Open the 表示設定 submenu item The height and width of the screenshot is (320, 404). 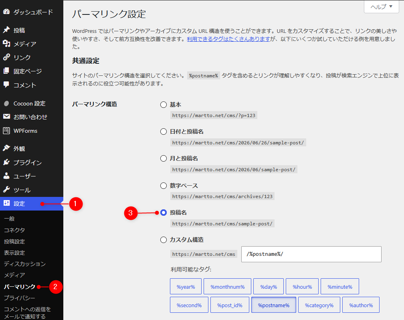pos(14,253)
